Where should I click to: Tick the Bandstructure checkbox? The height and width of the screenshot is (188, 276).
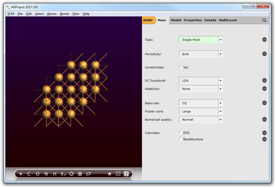(181, 139)
